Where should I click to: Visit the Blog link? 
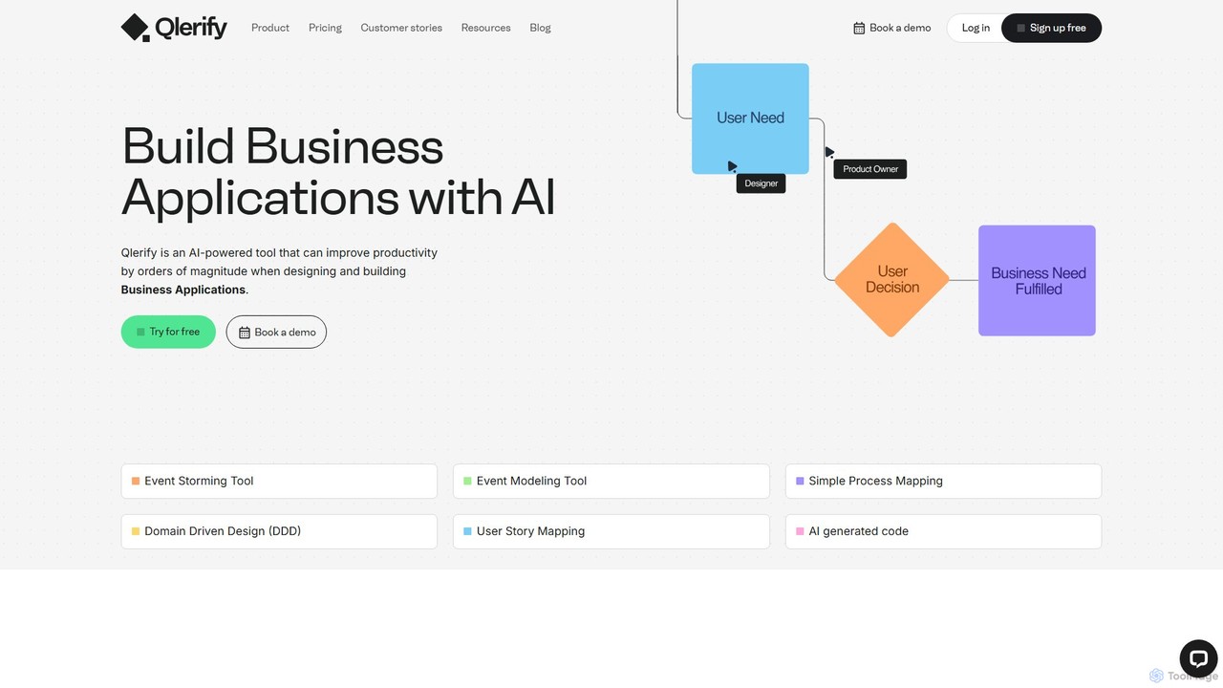[x=540, y=28]
